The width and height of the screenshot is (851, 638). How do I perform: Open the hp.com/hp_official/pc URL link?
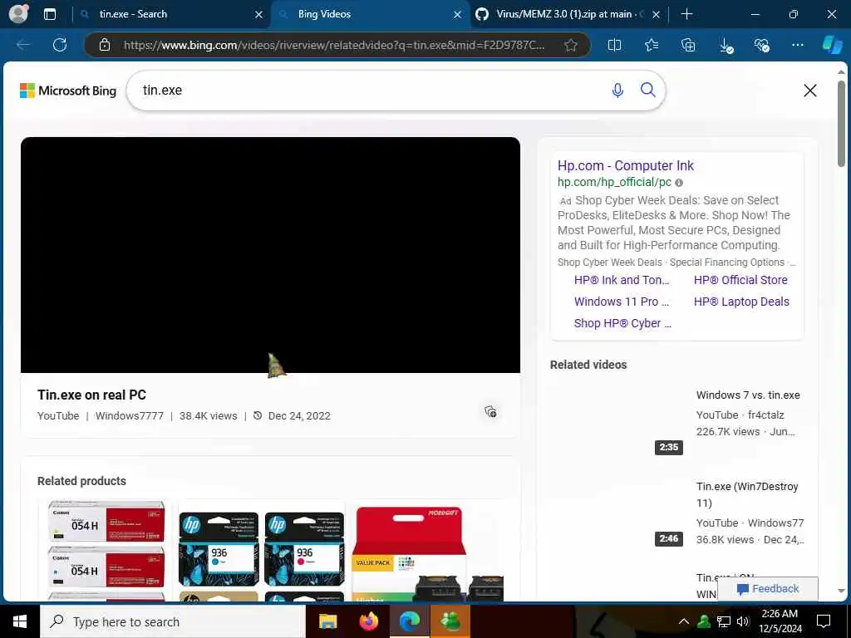[614, 182]
